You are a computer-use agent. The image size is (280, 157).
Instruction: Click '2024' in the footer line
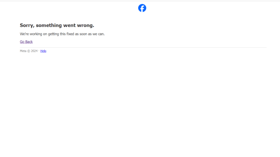(x=34, y=51)
